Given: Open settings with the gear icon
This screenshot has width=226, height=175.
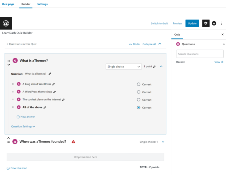Looking at the screenshot, I should pyautogui.click(x=206, y=23).
